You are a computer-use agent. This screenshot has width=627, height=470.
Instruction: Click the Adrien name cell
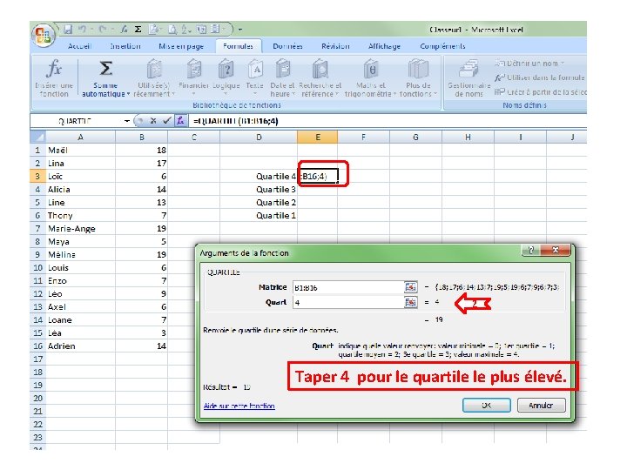point(81,346)
